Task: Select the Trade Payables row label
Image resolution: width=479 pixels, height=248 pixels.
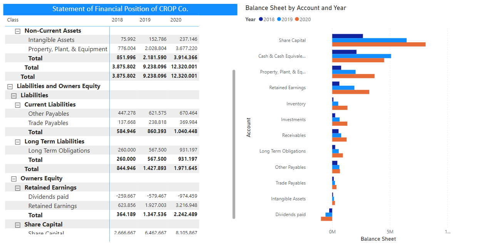Action: click(x=48, y=123)
